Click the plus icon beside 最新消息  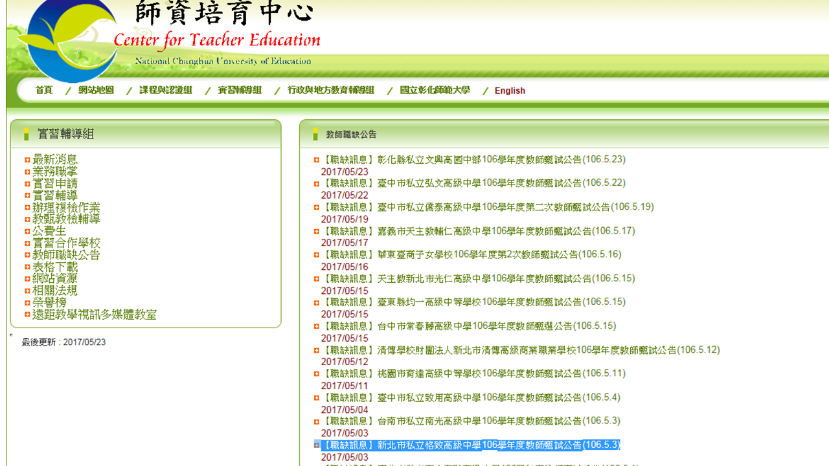(27, 160)
